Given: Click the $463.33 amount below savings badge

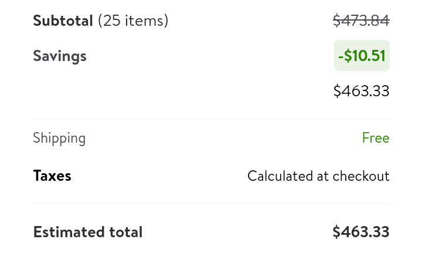Looking at the screenshot, I should pos(361,91).
